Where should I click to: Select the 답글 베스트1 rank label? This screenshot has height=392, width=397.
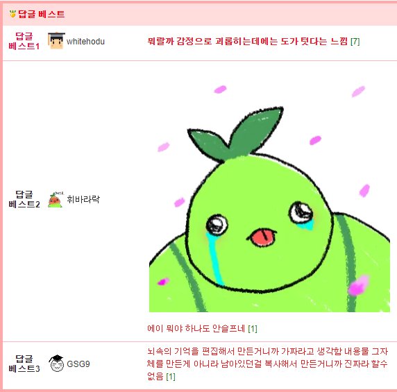[24, 41]
